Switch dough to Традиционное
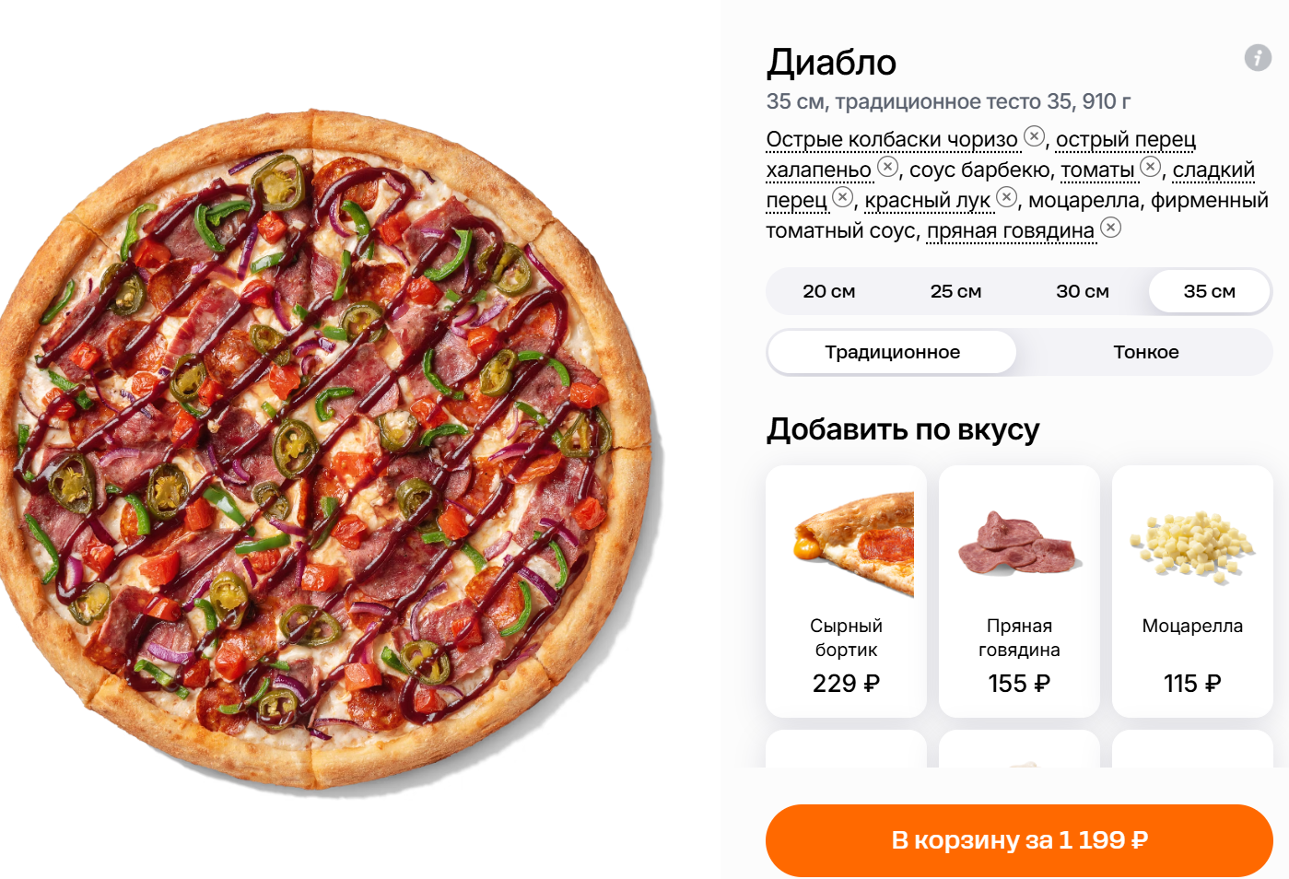Screen dimensions: 1289x879 pyautogui.click(x=892, y=352)
